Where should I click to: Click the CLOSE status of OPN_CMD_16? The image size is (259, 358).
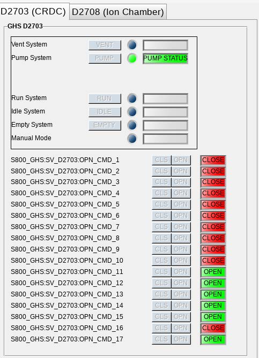pyautogui.click(x=213, y=328)
